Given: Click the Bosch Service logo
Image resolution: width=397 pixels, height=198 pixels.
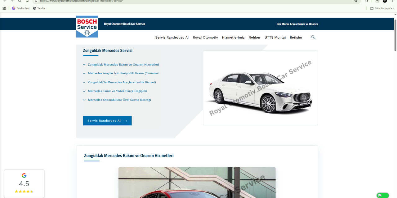Looking at the screenshot, I should pos(87,27).
